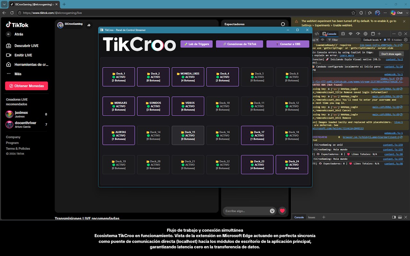Open jaximex recommended LIVE creator
The width and height of the screenshot is (410, 256).
click(x=26, y=114)
